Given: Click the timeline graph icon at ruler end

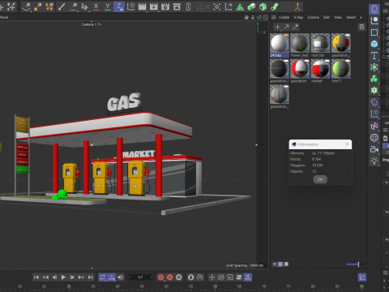Looking at the screenshot, I should click(362, 277).
